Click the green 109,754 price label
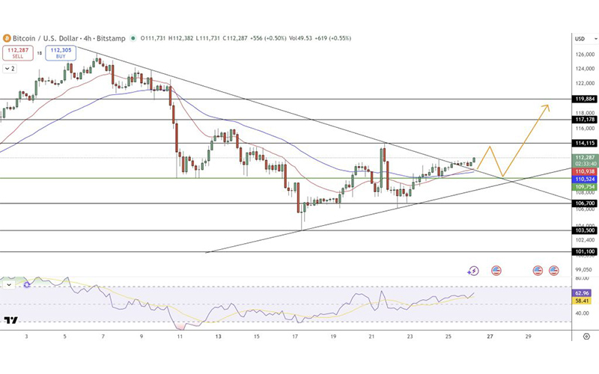 pos(584,187)
